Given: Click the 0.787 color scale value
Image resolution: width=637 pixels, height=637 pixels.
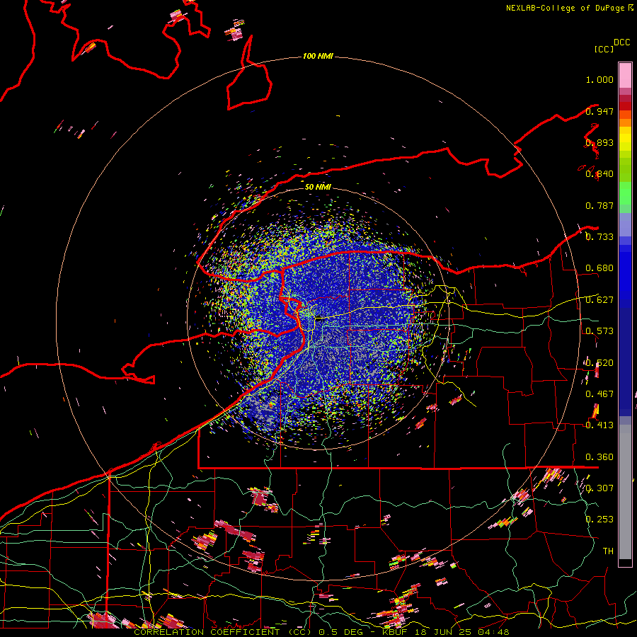Looking at the screenshot, I should (599, 205).
